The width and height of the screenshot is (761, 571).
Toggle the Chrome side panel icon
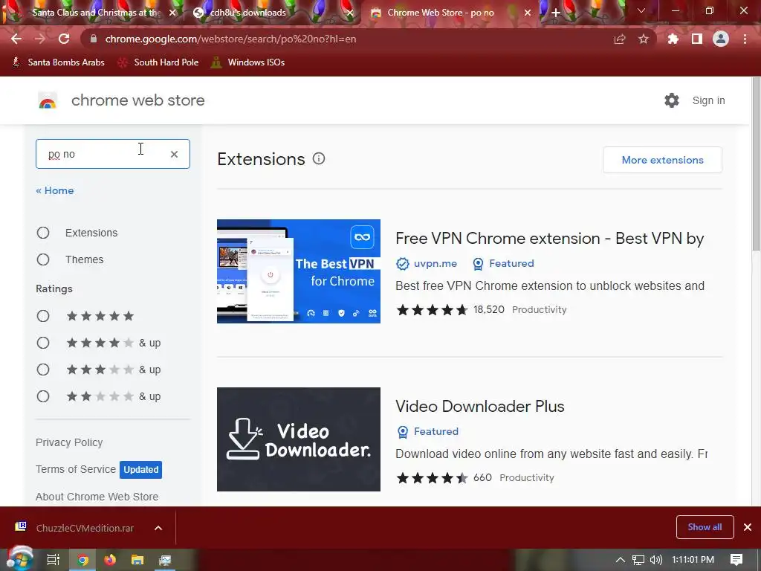pyautogui.click(x=697, y=39)
